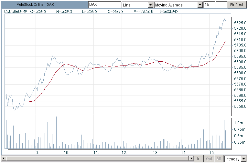
Task: Zoom in with the In button
Action: click(199, 158)
